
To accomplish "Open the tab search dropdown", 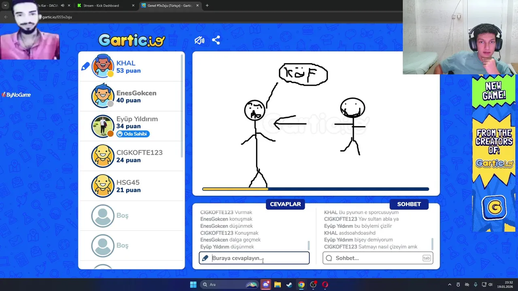I will [x=5, y=6].
